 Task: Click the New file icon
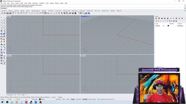coord(2,13)
